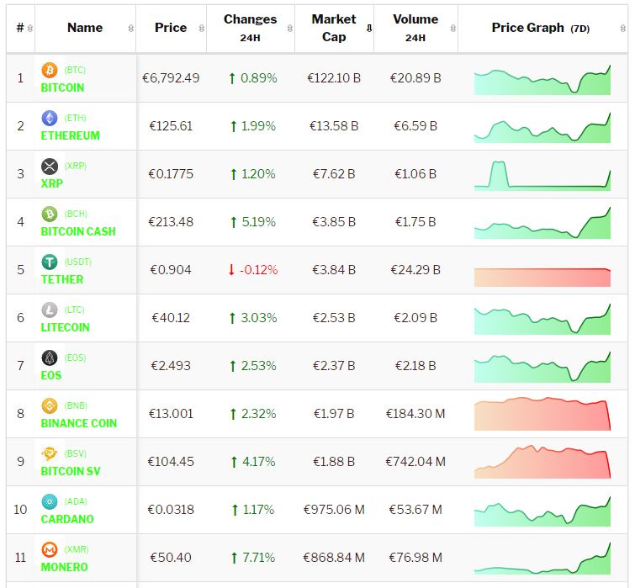
Task: Click the Bitcoin orange coin icon
Action: tap(49, 70)
